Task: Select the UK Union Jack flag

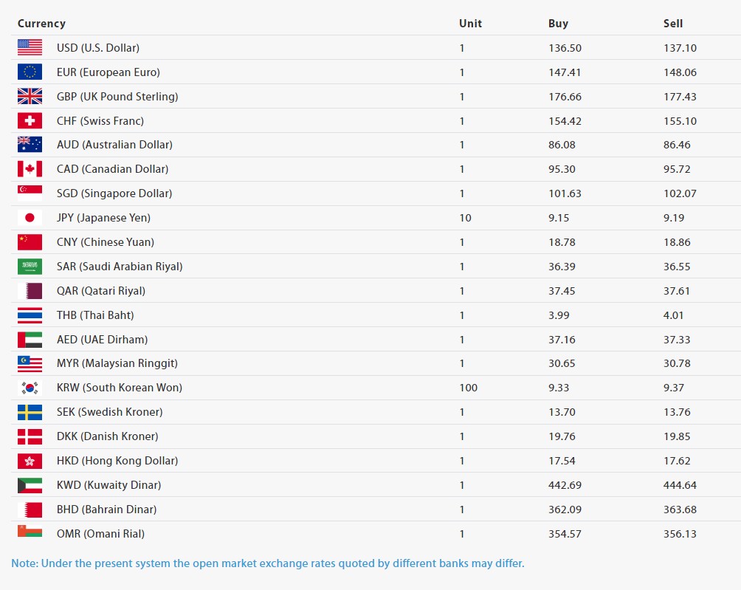Action: (30, 96)
